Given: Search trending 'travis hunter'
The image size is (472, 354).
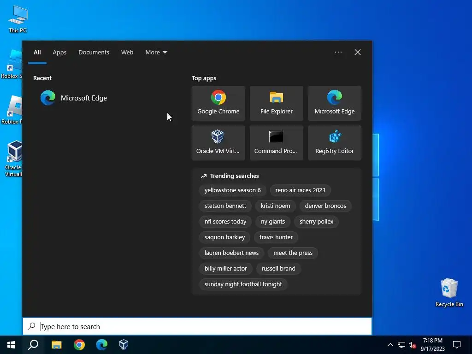Looking at the screenshot, I should (276, 237).
